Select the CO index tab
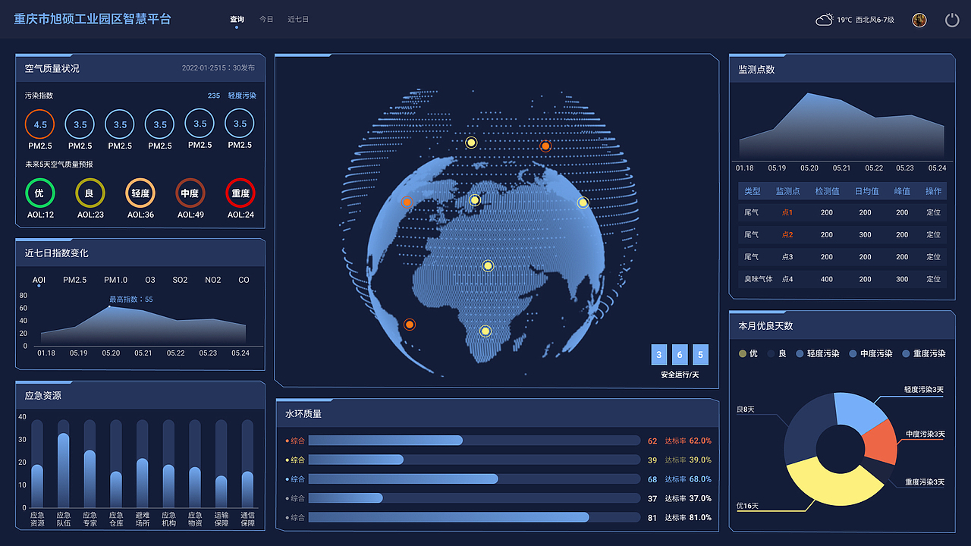971x546 pixels. (x=244, y=280)
